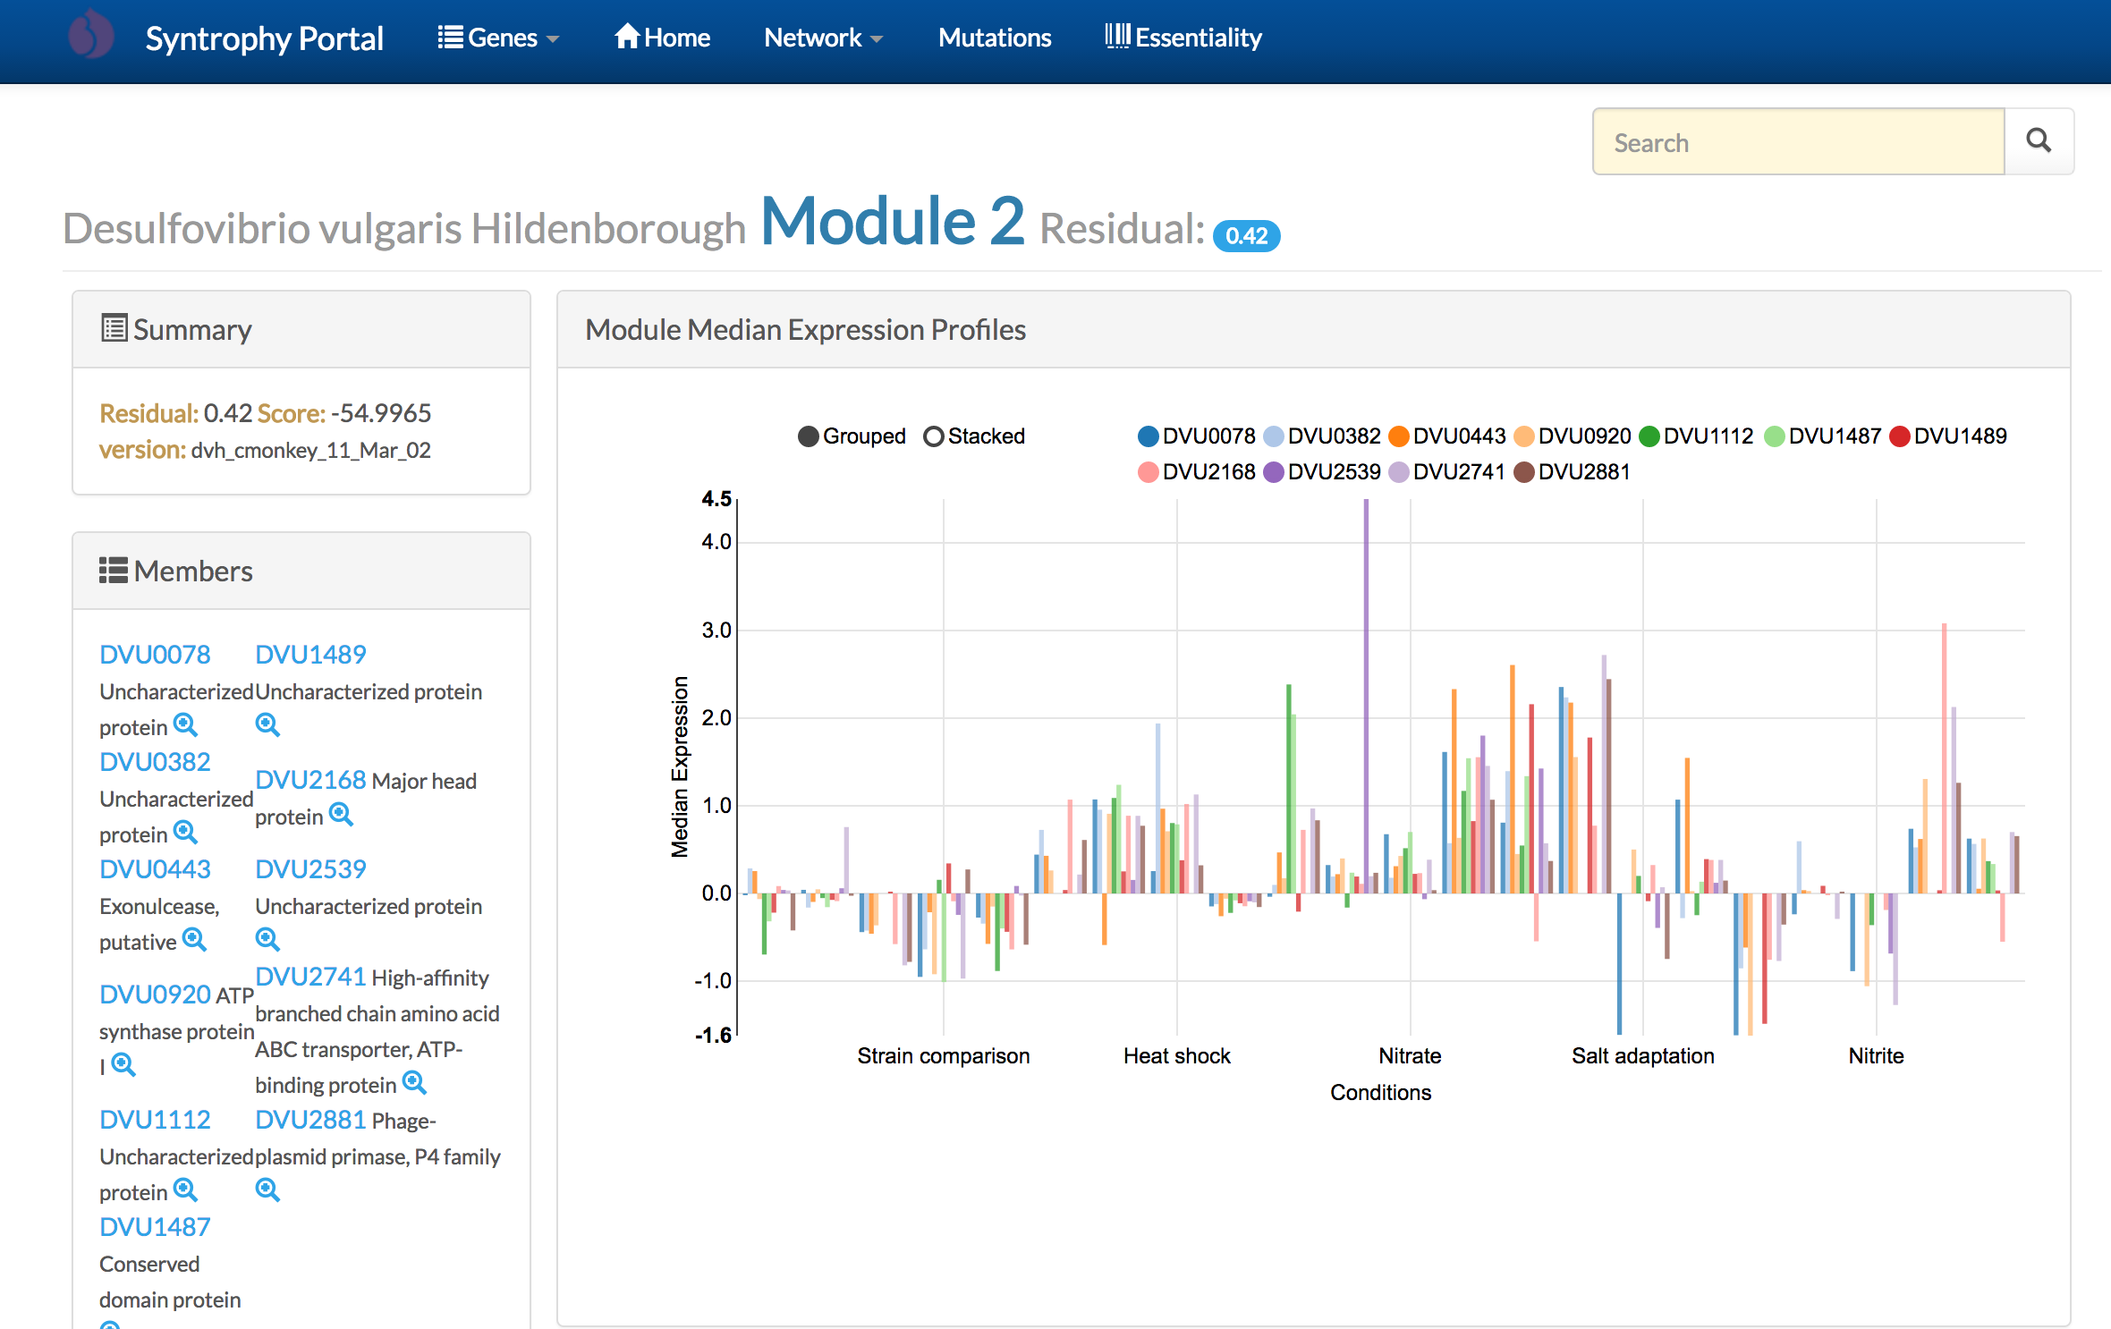Open the DVU1112 gene link
The height and width of the screenshot is (1329, 2111).
coord(155,1120)
